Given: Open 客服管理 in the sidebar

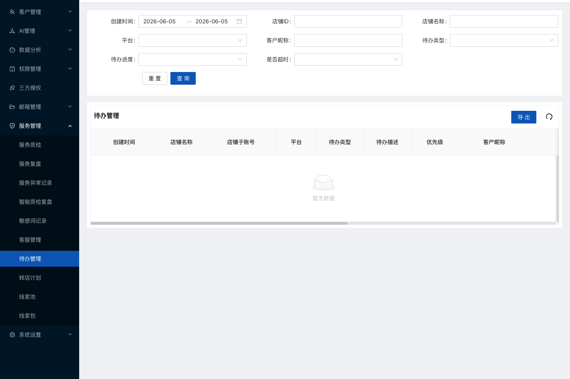Looking at the screenshot, I should click(x=40, y=240).
